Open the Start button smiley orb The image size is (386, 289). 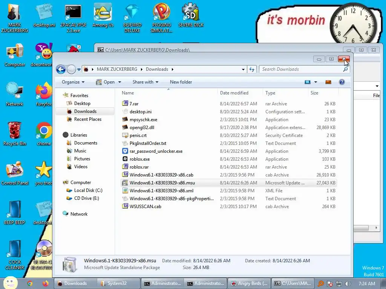coord(10,283)
